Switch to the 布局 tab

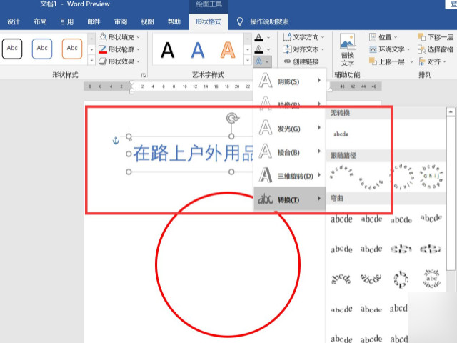tap(40, 21)
